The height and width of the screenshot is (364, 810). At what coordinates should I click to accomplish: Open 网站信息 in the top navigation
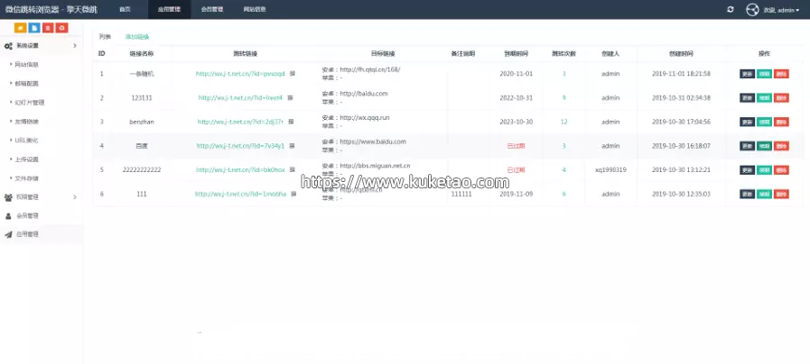click(255, 9)
